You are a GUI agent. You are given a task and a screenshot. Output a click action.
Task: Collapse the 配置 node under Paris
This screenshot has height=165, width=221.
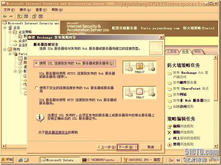(x=15, y=71)
